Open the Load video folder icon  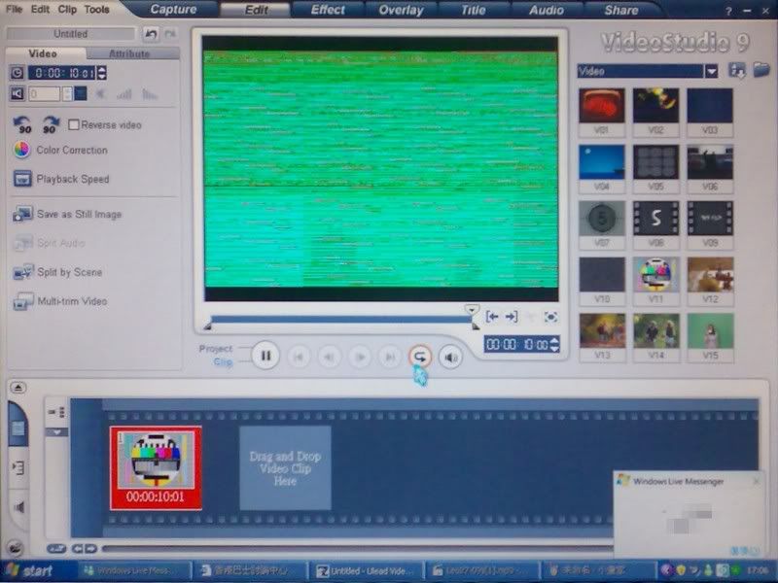tap(761, 70)
